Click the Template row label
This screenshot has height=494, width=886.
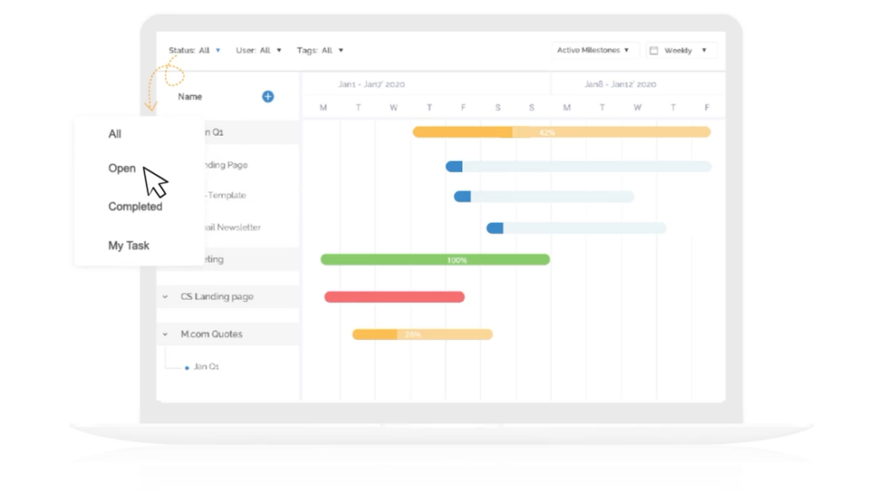coord(226,195)
